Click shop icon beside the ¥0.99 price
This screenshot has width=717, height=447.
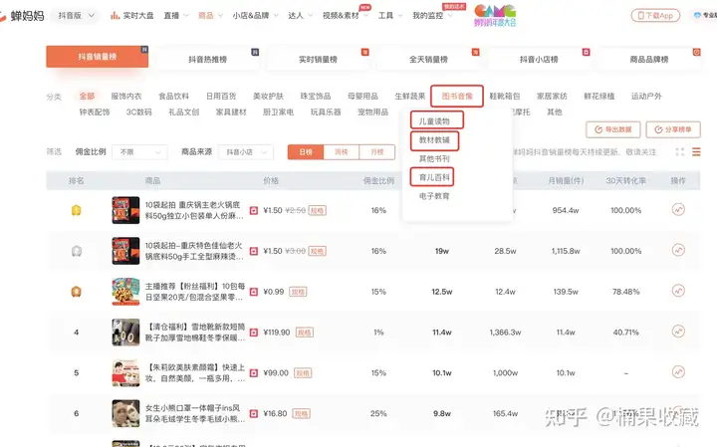(254, 292)
